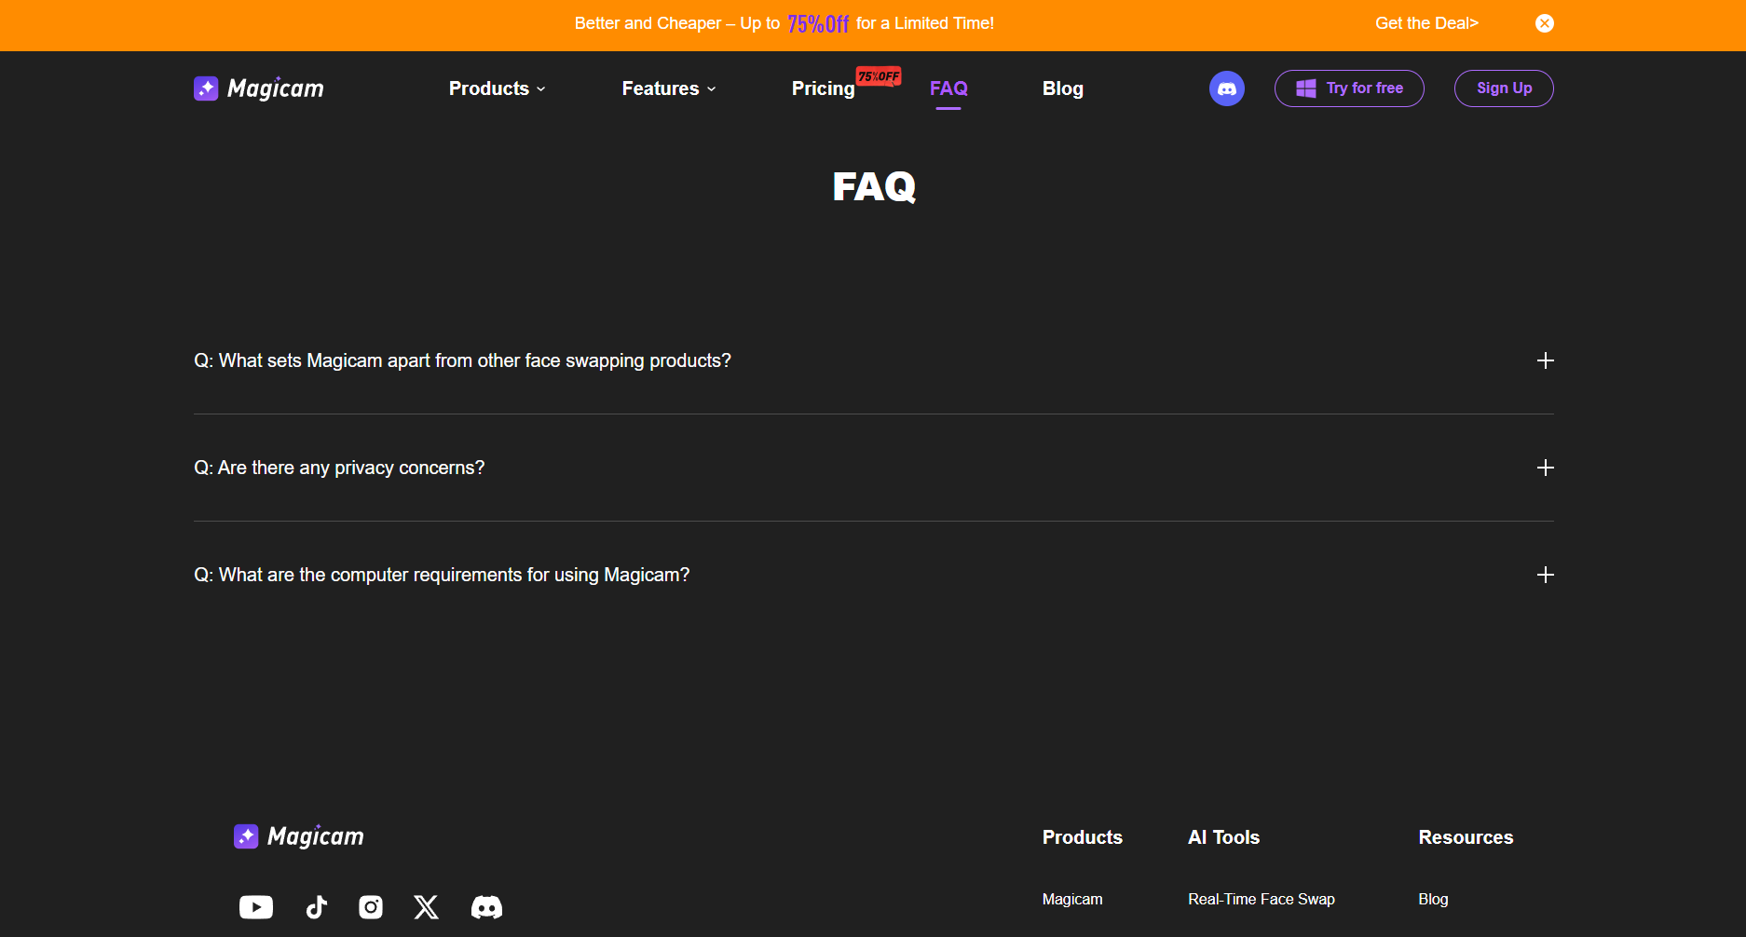This screenshot has height=937, width=1746.
Task: Click the 75%OFF badge on Pricing
Action: click(x=879, y=76)
